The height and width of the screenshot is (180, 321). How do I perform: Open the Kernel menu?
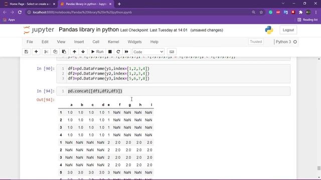coord(113,42)
